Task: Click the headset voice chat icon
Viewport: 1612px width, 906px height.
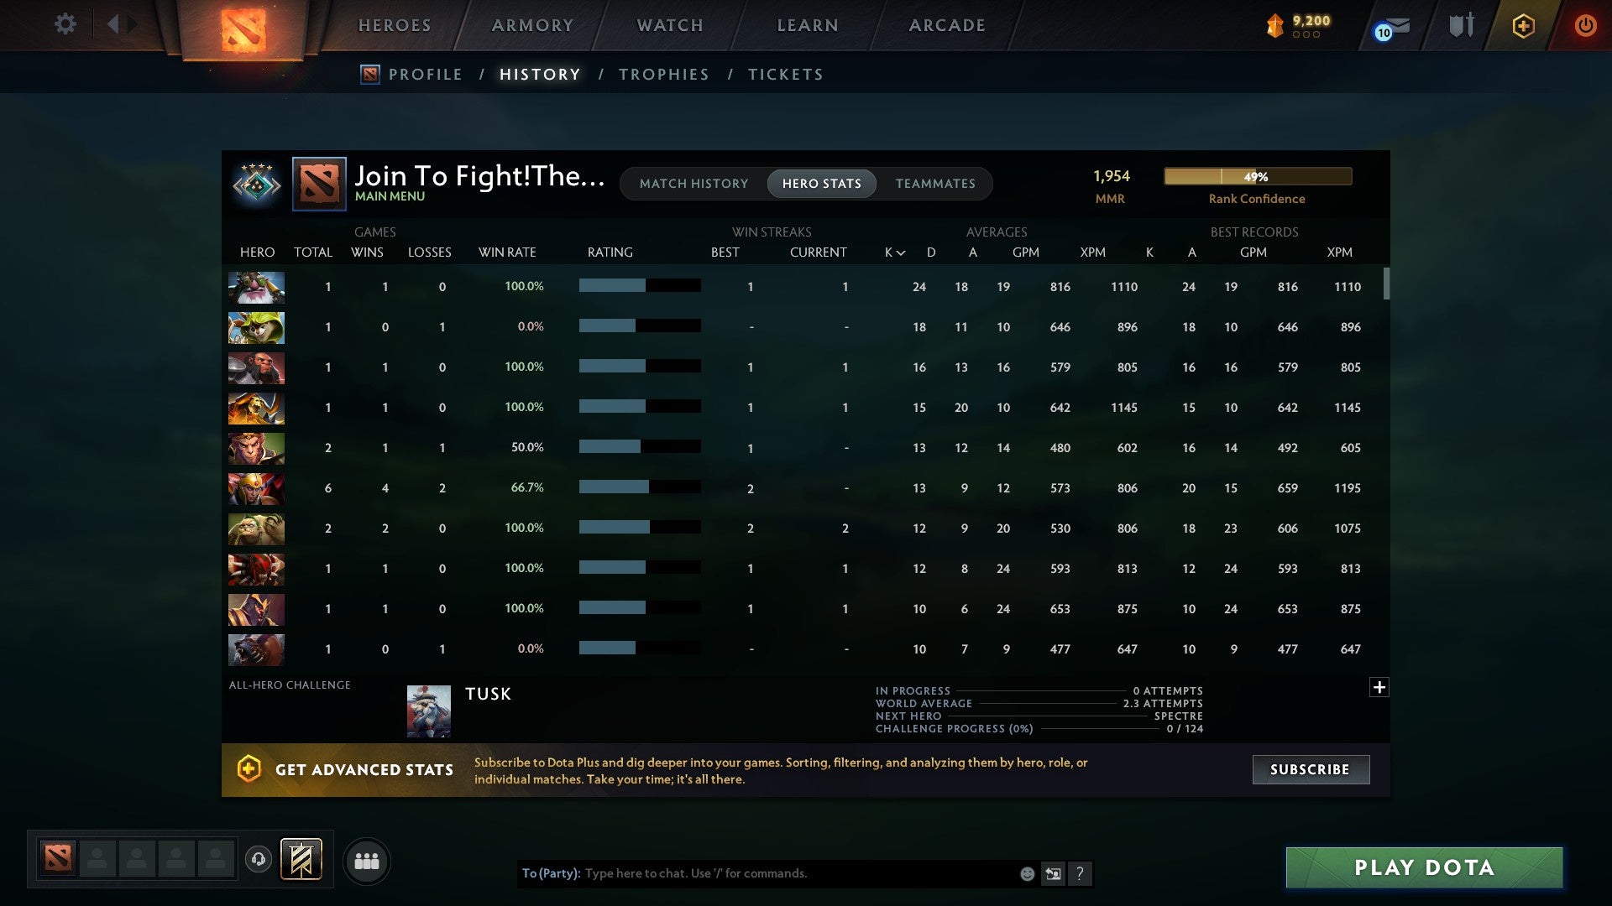Action: pyautogui.click(x=259, y=859)
